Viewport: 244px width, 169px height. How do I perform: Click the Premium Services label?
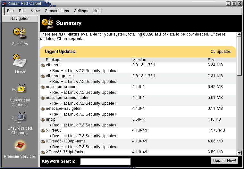20,157
